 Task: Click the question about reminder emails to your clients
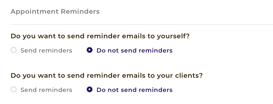107,76
